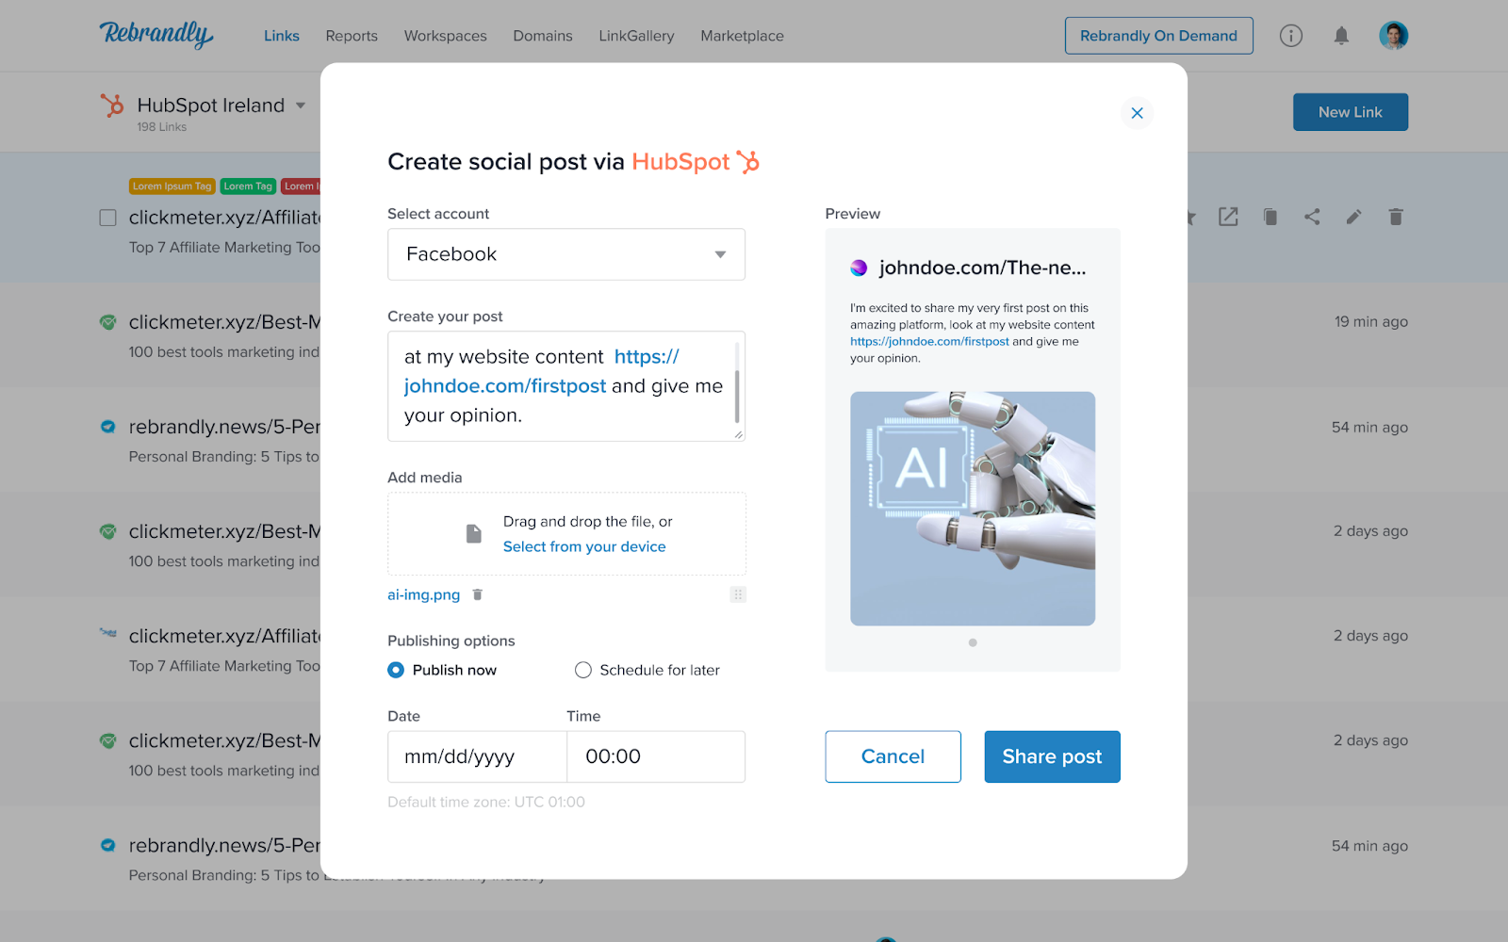This screenshot has width=1508, height=942.
Task: Switch to the Workspaces tab
Action: pyautogui.click(x=446, y=36)
